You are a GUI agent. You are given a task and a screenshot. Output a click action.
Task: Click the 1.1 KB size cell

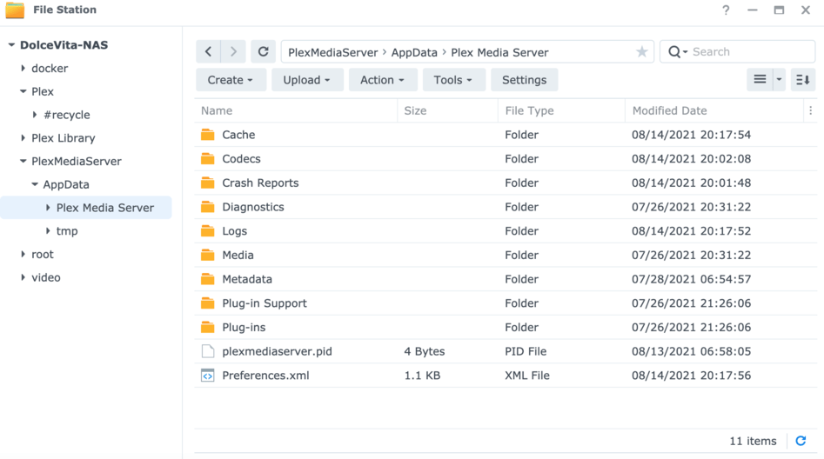click(x=422, y=376)
